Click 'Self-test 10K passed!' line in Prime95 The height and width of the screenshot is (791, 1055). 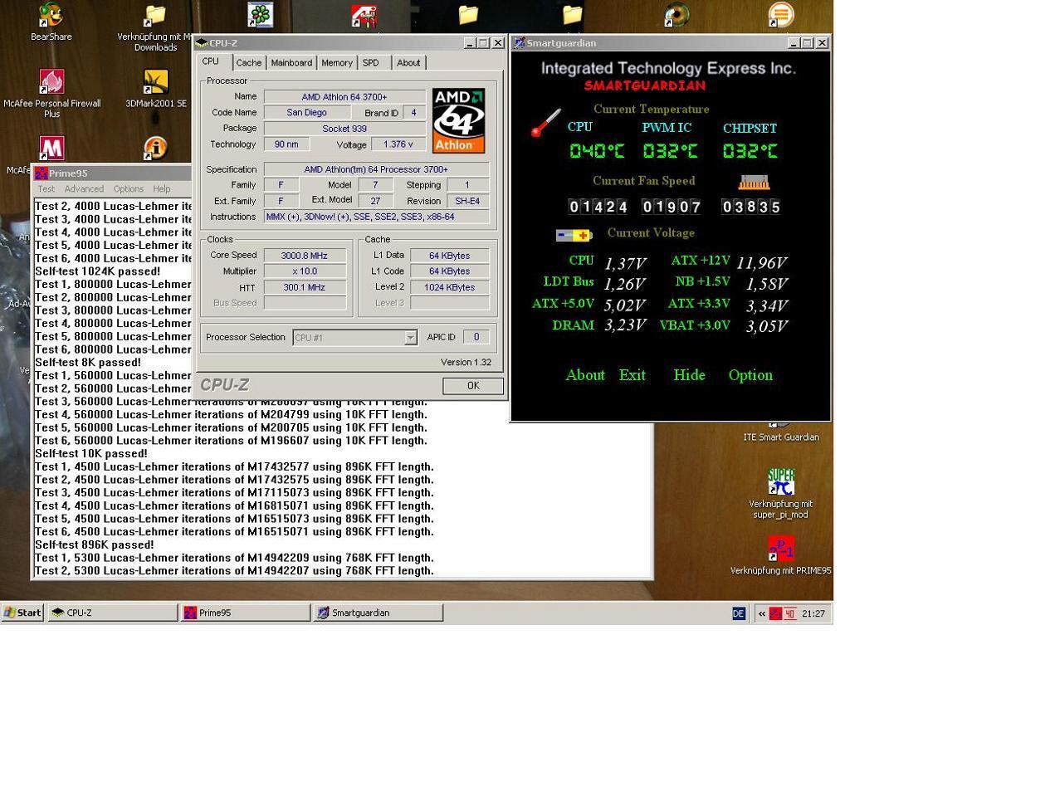point(91,454)
